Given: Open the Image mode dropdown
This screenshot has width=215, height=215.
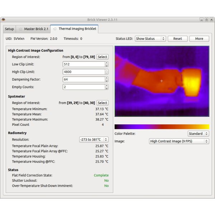Looking at the screenshot, I should [179, 141].
